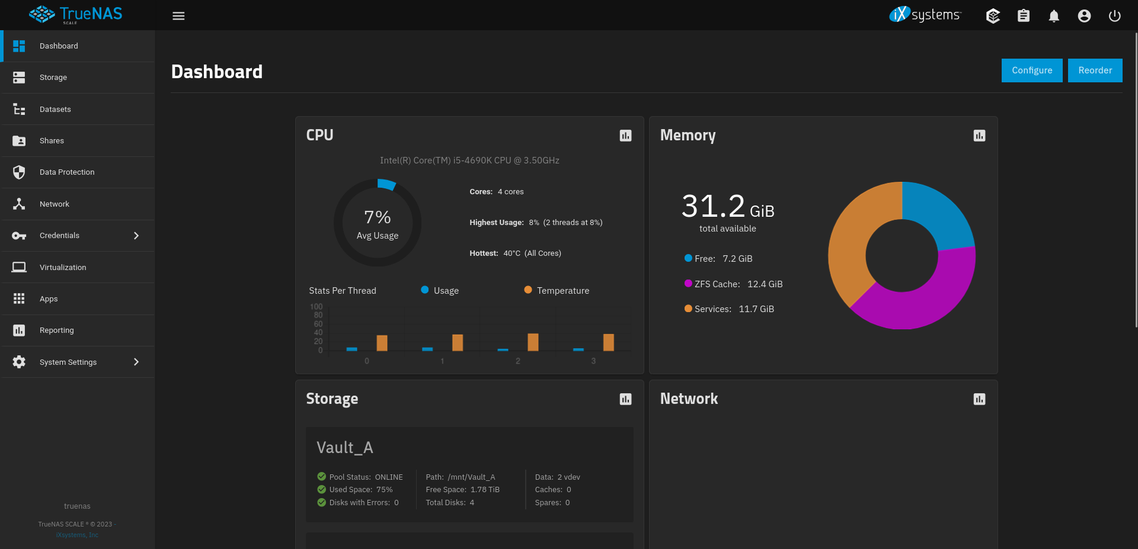Open the user account settings icon
This screenshot has height=549, width=1138.
pos(1084,16)
